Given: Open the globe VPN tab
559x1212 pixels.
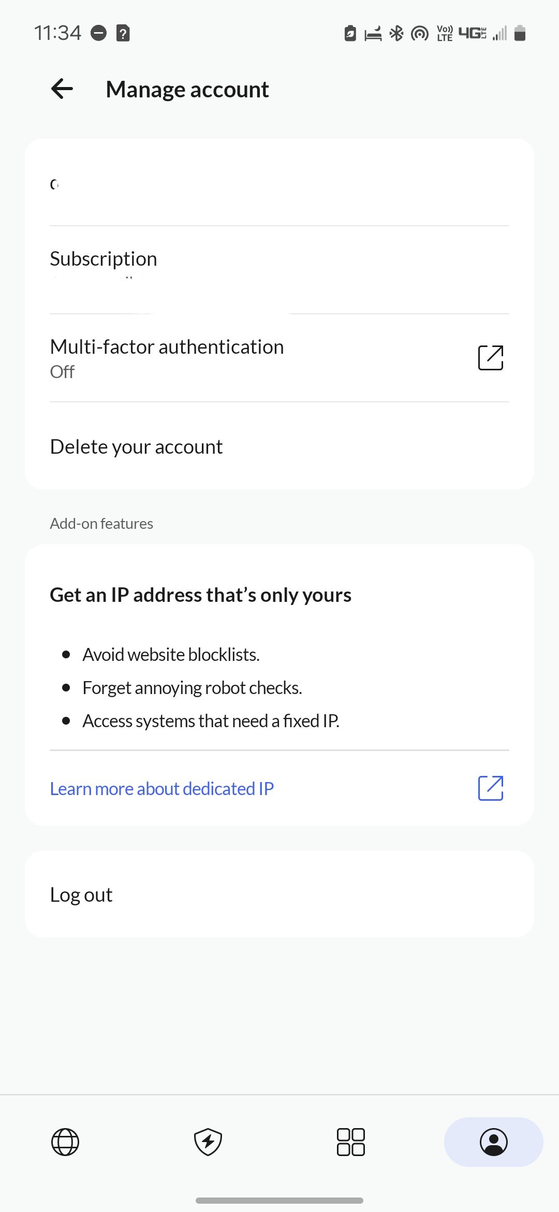Looking at the screenshot, I should tap(65, 1142).
